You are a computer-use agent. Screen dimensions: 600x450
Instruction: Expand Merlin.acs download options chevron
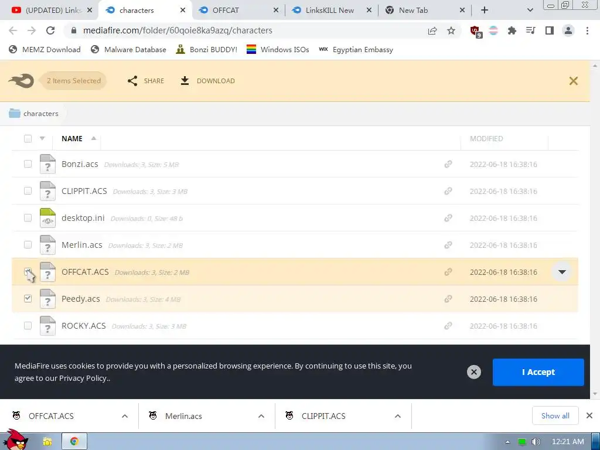pos(261,416)
